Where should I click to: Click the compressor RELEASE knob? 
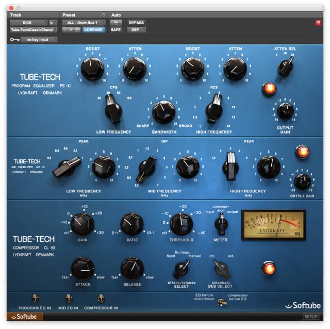132,268
